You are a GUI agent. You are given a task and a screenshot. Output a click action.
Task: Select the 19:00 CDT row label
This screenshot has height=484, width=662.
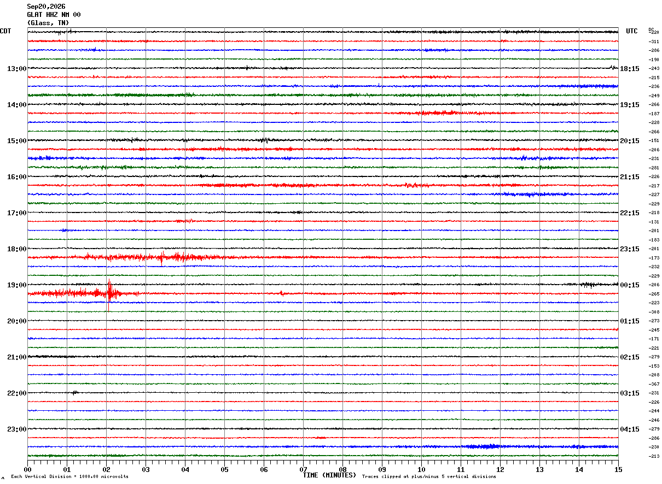(16, 285)
